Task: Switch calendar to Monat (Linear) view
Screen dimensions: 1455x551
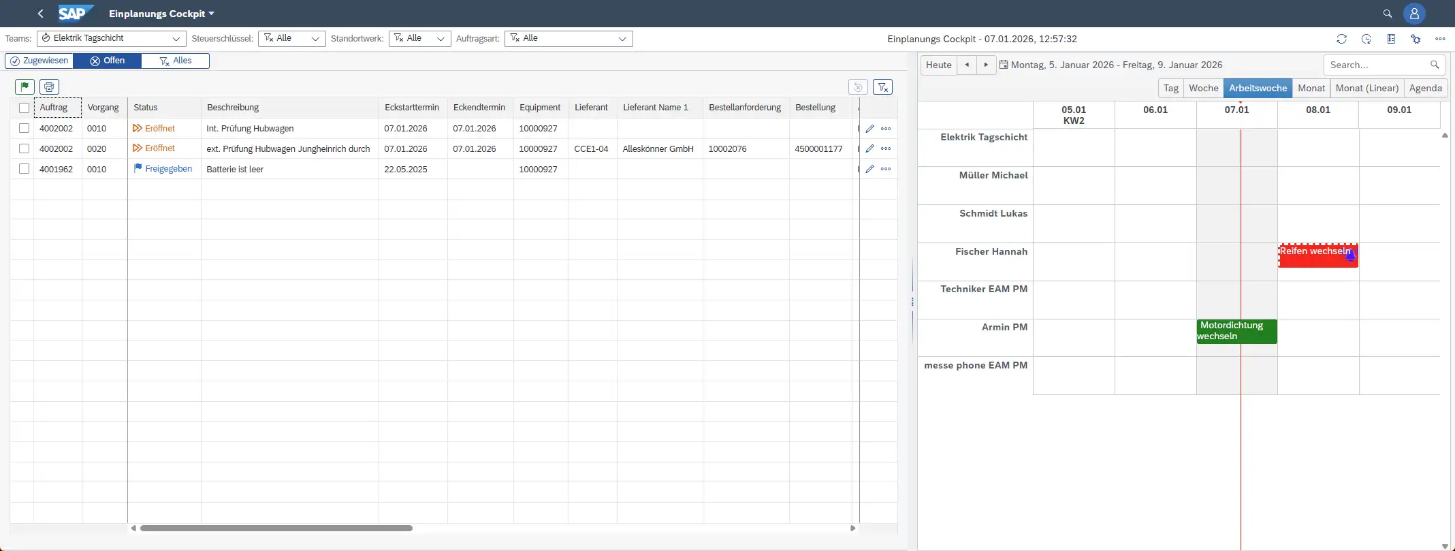Action: click(x=1366, y=88)
